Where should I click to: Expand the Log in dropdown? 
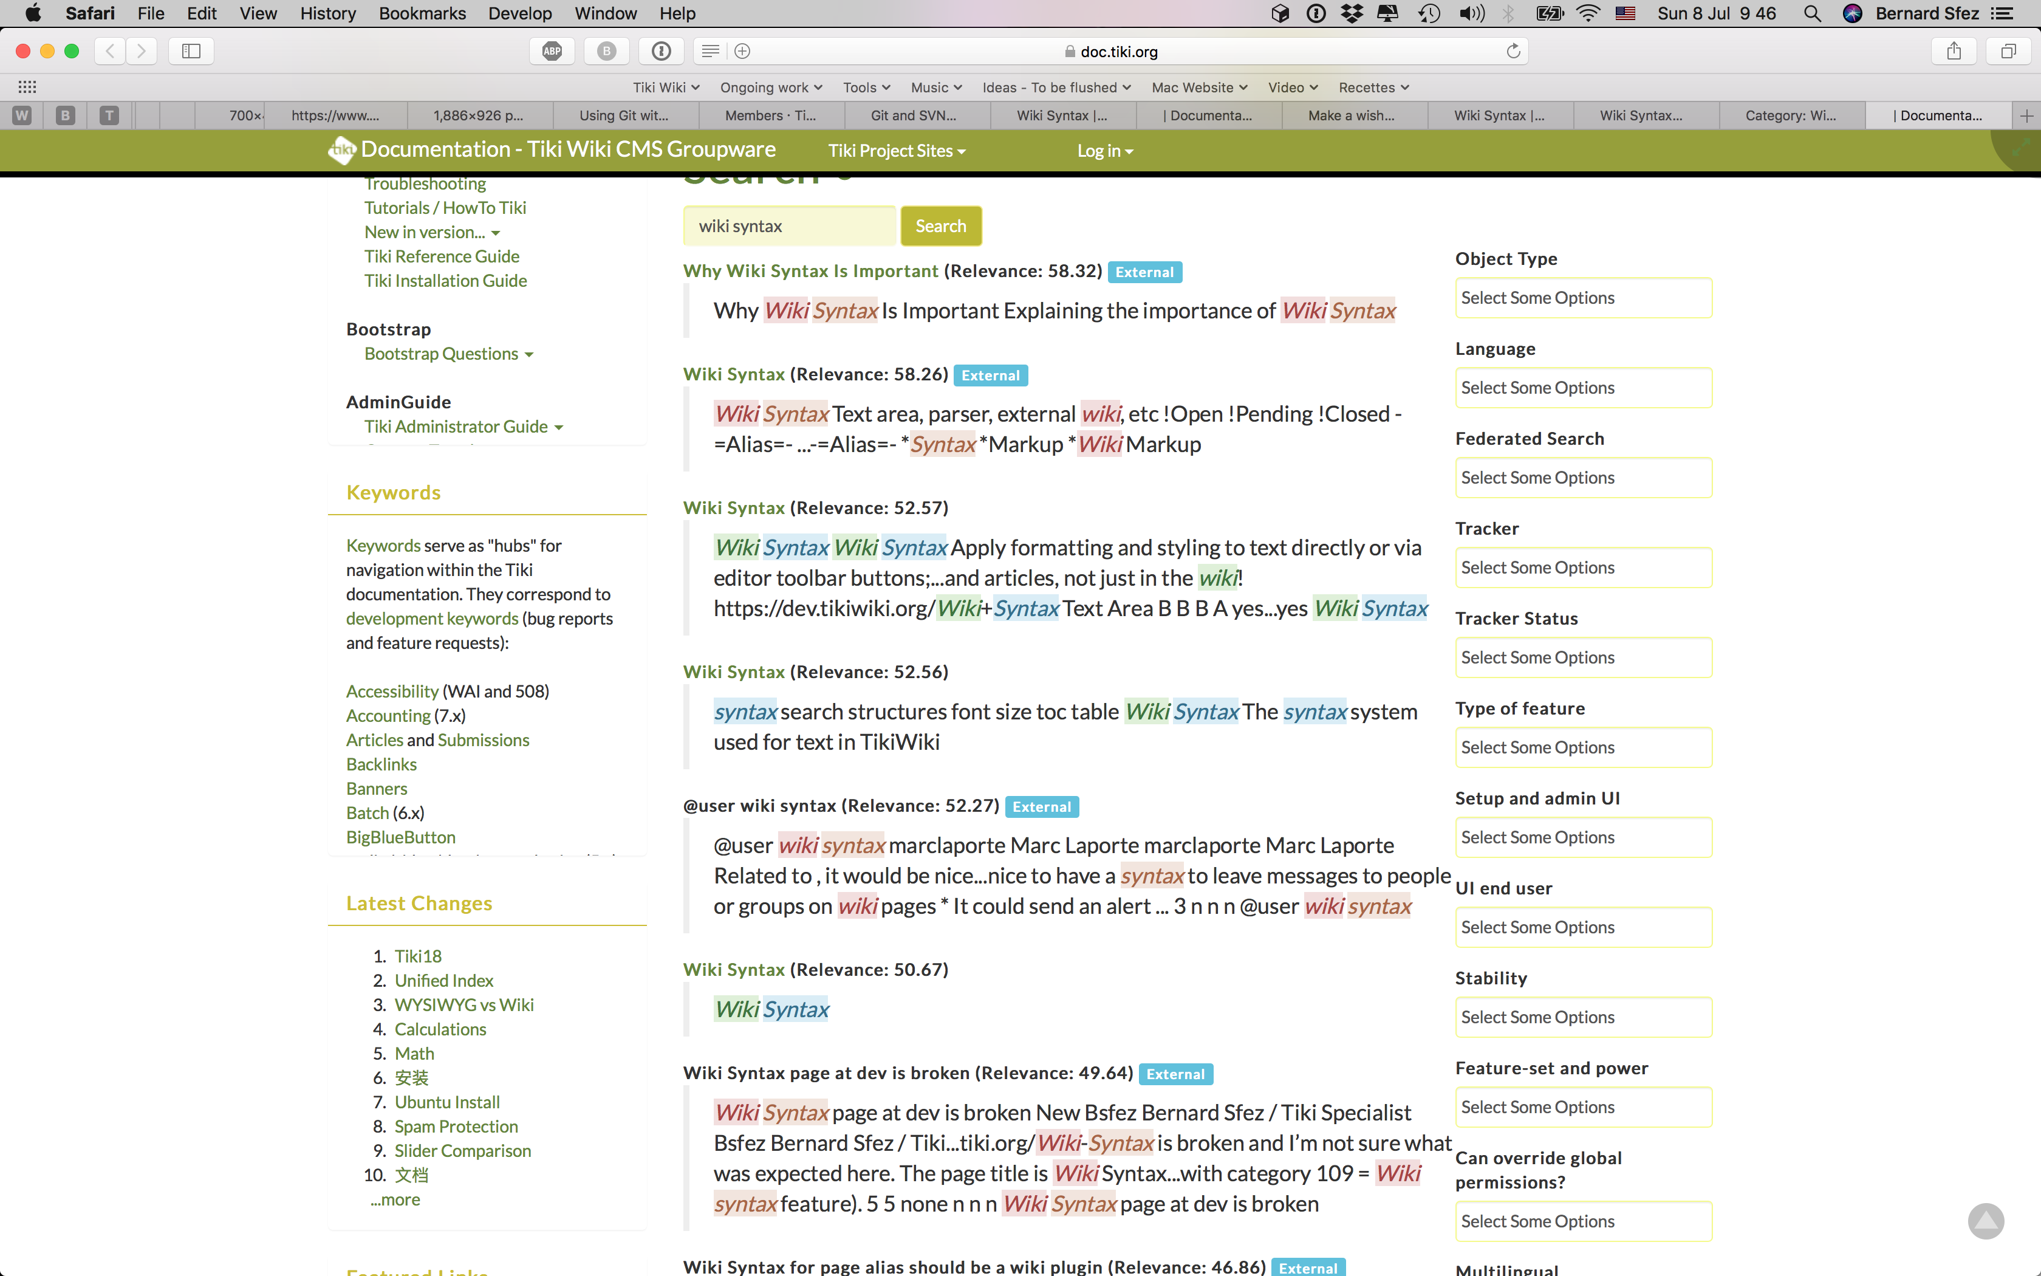(x=1105, y=151)
